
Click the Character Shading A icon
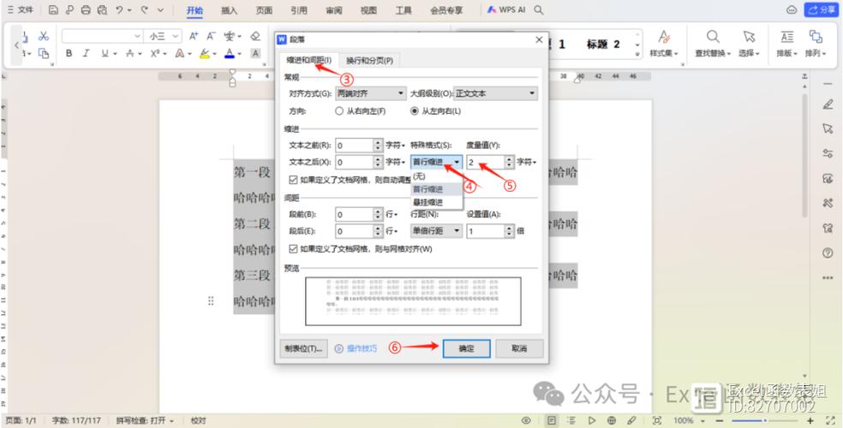[x=255, y=53]
